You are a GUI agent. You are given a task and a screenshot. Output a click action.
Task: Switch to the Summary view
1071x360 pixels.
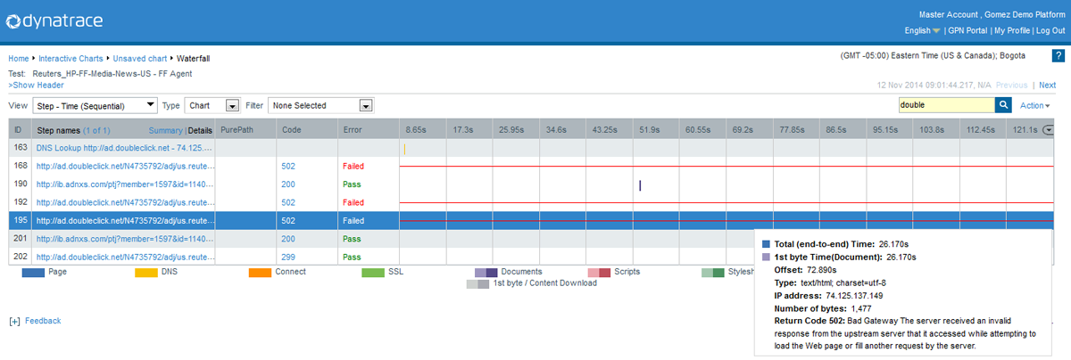[165, 130]
